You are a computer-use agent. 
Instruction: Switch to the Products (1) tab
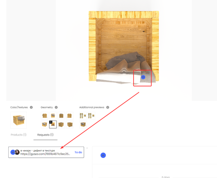[19, 135]
